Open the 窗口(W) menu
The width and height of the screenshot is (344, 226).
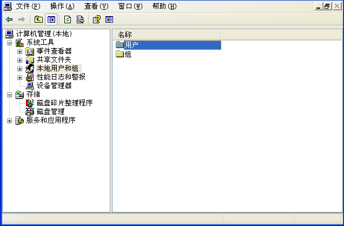click(x=130, y=6)
